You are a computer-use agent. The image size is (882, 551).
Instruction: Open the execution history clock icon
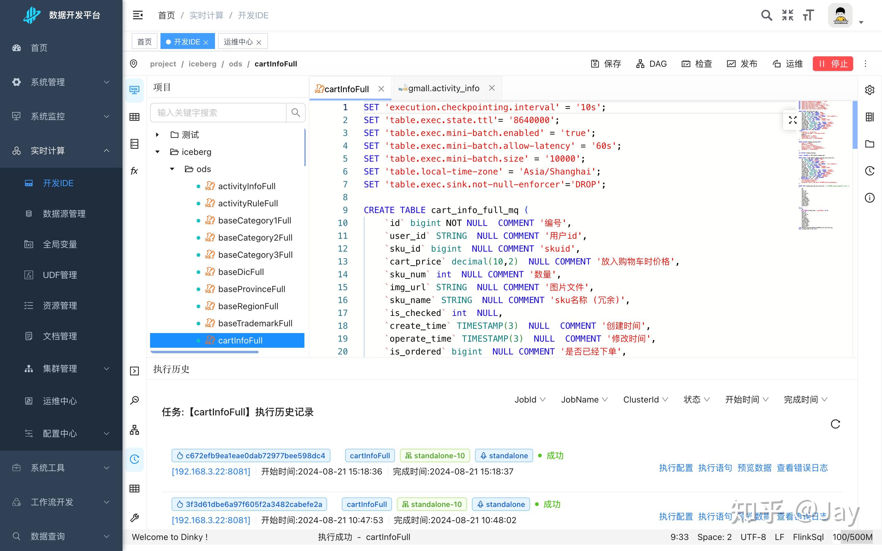(x=134, y=459)
